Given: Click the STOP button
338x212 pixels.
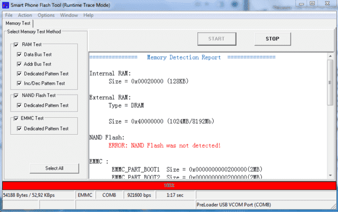Looking at the screenshot, I should tap(272, 39).
